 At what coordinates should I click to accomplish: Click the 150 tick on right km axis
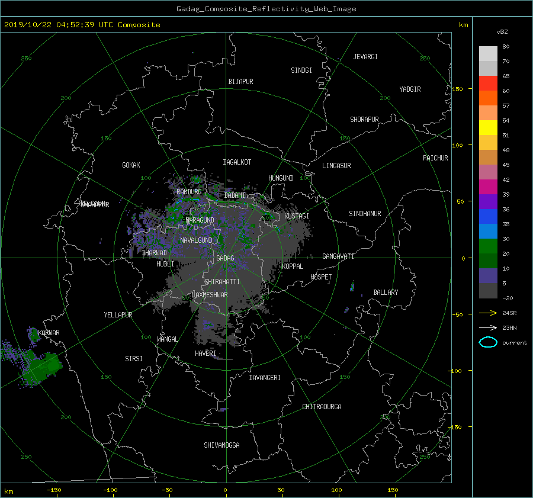(x=457, y=89)
